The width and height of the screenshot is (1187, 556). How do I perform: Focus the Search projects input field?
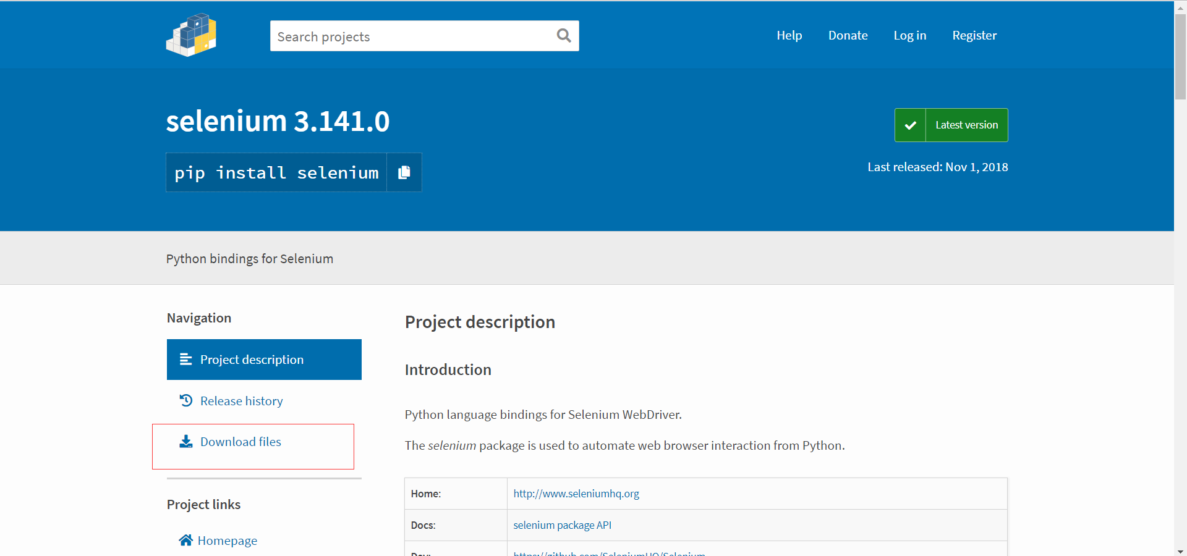point(411,36)
